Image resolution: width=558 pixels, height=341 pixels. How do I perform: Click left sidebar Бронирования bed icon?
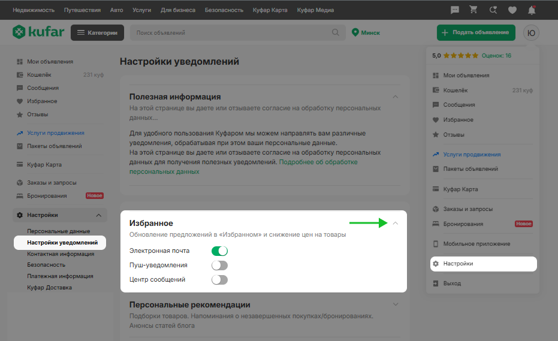point(20,196)
